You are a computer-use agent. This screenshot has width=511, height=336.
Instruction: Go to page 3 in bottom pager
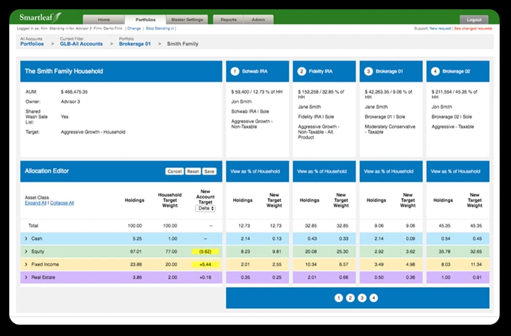pyautogui.click(x=362, y=298)
